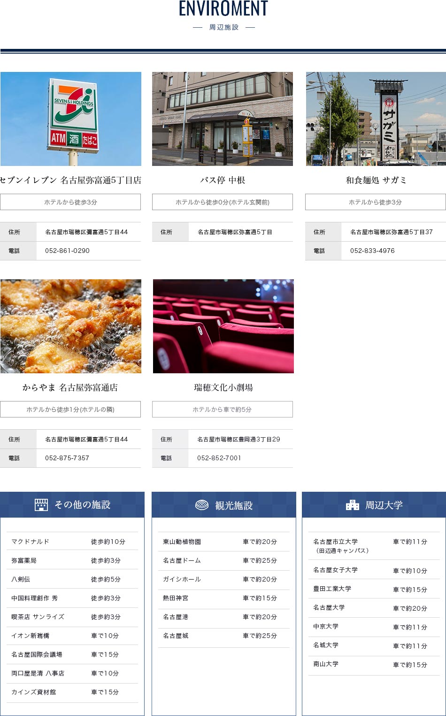Click 中京大学 in the university list
The image size is (446, 716).
(x=326, y=626)
